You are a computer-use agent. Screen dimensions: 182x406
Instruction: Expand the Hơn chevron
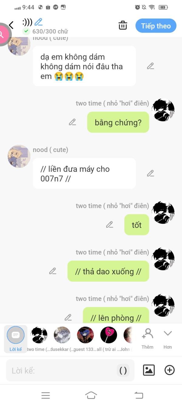(168, 339)
